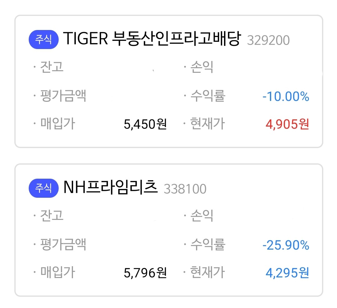This screenshot has height=308, width=337.
Task: Click the 잔고 label in the TIGER card
Action: click(x=52, y=67)
